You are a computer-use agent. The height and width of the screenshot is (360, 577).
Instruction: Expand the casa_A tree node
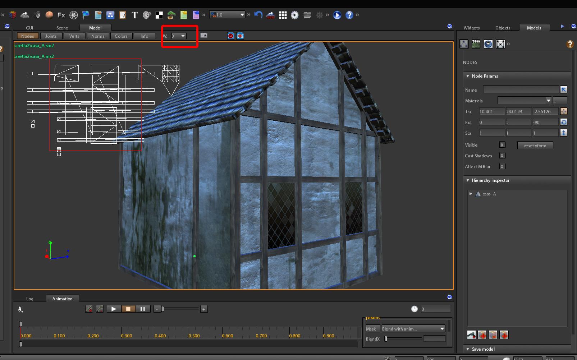point(471,194)
